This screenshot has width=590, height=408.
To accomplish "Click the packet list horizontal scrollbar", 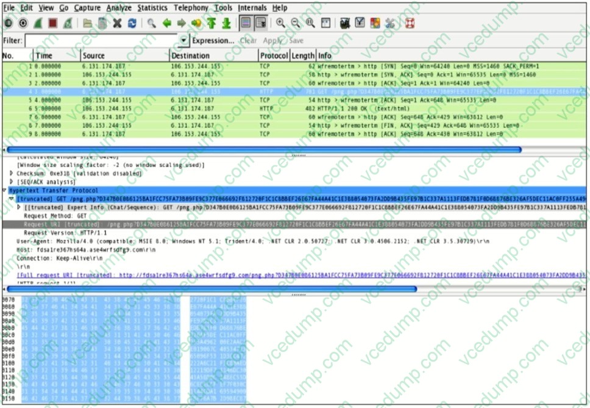I will click(x=262, y=149).
